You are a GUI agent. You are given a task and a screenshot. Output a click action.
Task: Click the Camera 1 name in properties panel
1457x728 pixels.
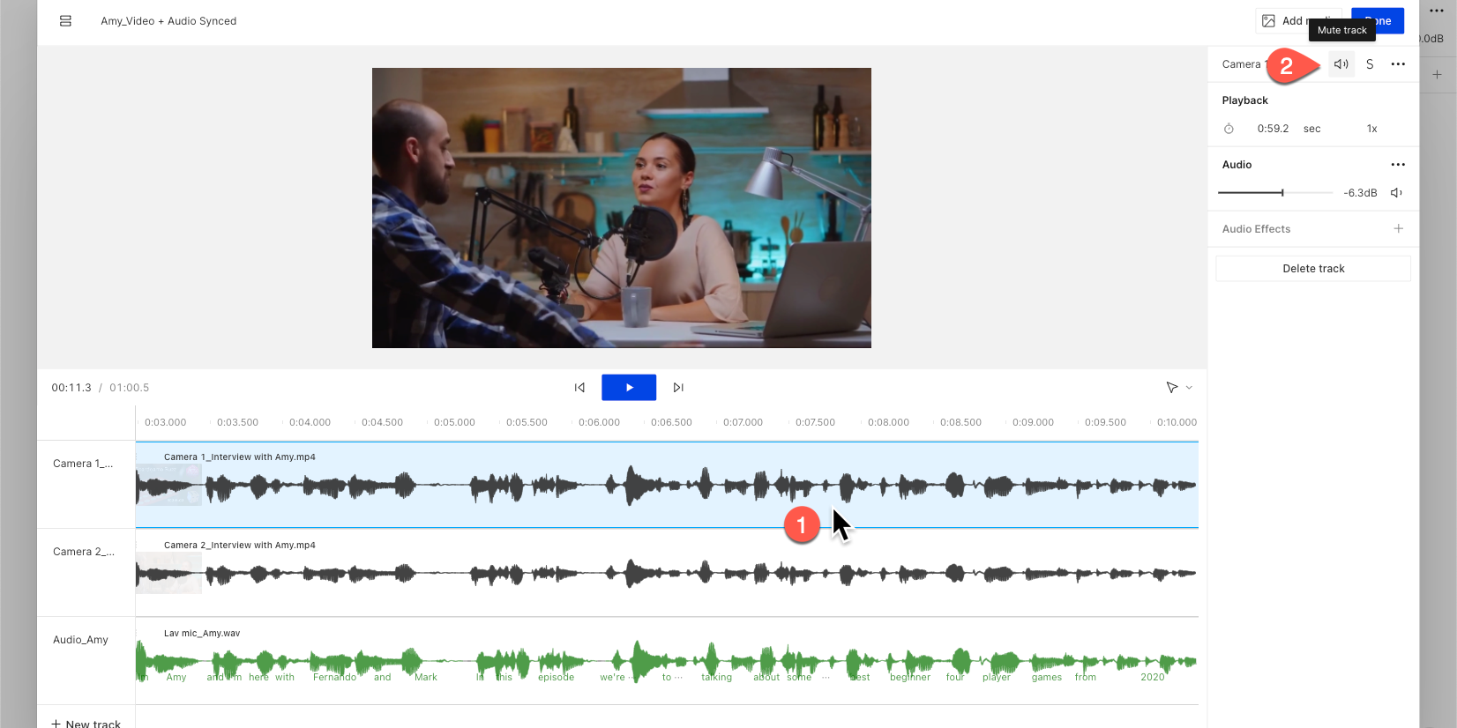pos(1244,64)
